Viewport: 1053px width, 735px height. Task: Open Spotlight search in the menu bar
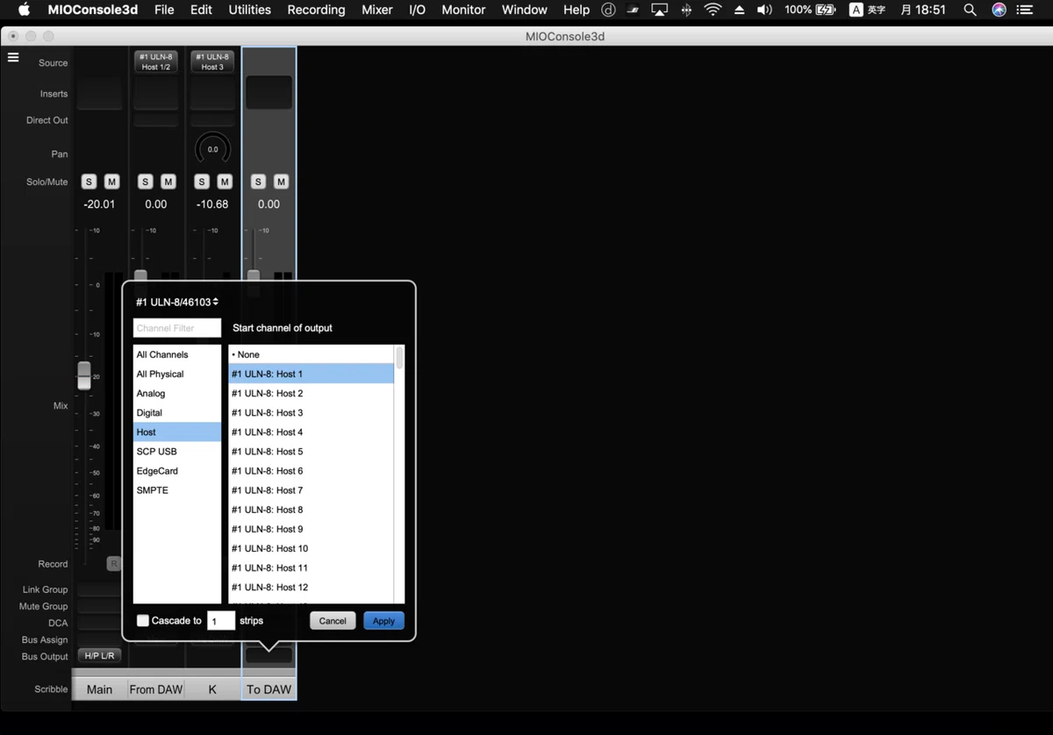[x=970, y=10]
